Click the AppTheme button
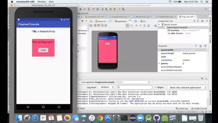 coord(121,21)
